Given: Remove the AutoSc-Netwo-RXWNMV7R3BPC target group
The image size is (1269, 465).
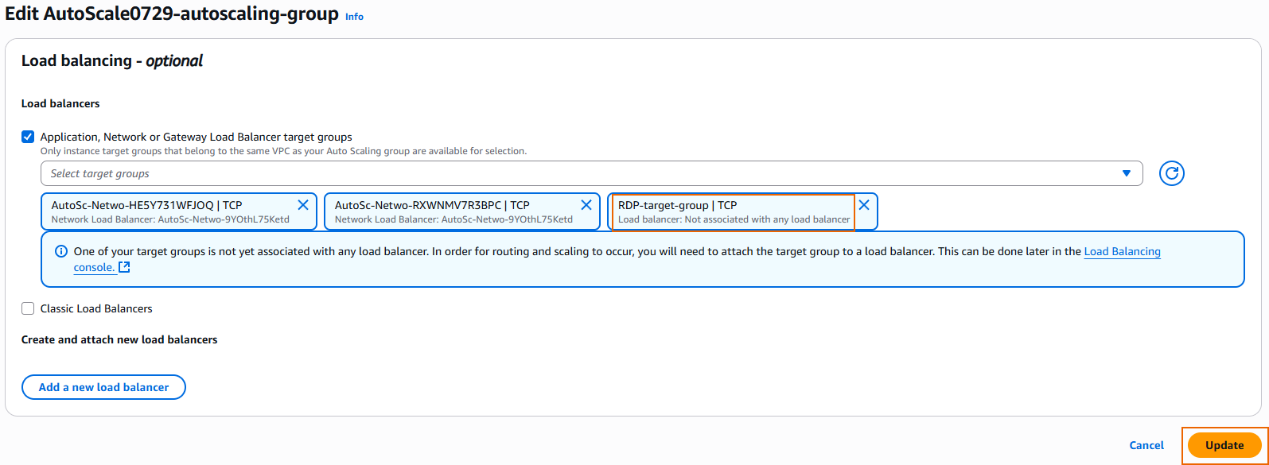Looking at the screenshot, I should pos(586,205).
